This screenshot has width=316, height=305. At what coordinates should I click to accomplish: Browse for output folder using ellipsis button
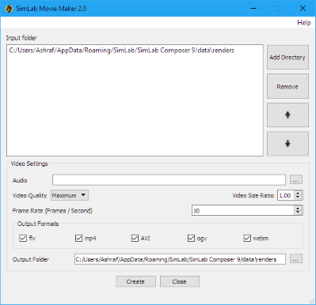(x=296, y=259)
